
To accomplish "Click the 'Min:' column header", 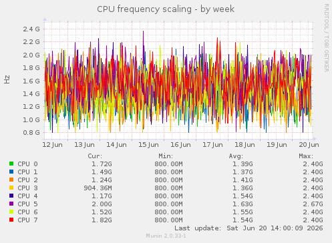I will coord(166,156).
